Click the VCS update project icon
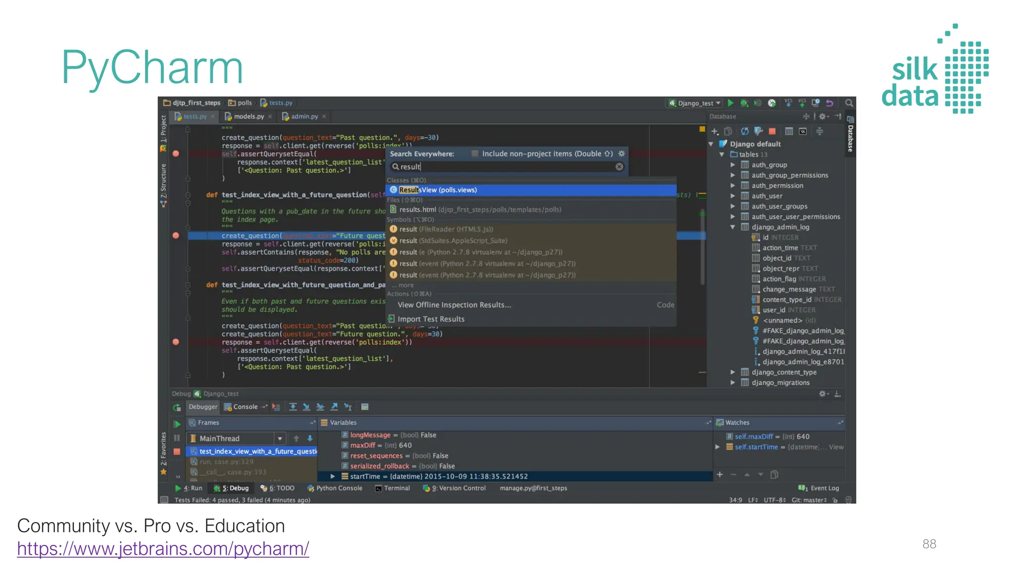Screen dimensions: 1014x570 click(788, 103)
